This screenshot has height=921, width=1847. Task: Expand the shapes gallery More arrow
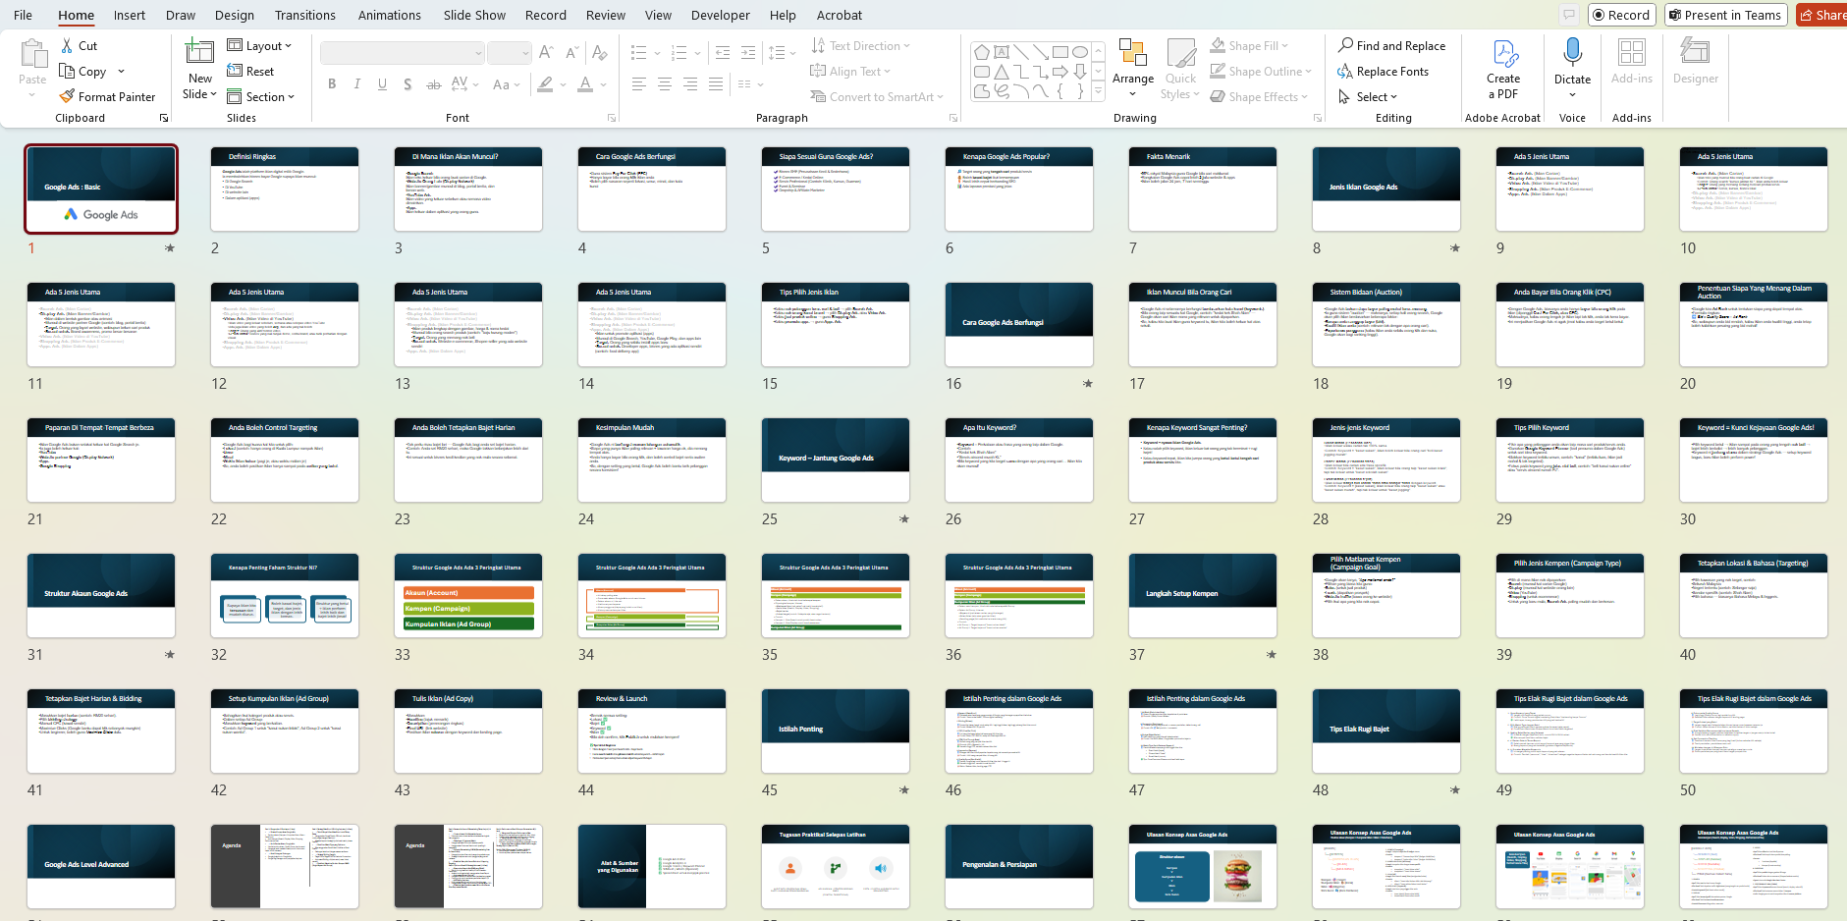point(1098,91)
